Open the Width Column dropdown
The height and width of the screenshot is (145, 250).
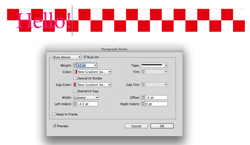click(86, 97)
